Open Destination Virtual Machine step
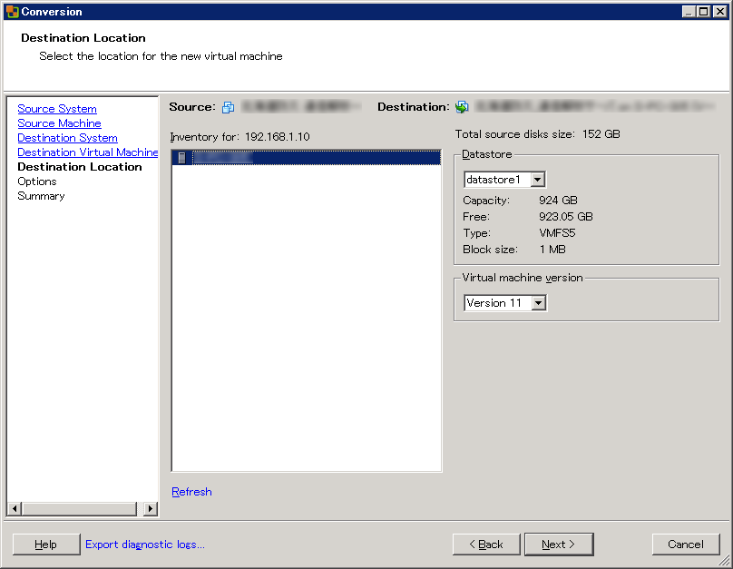The height and width of the screenshot is (569, 733). (x=87, y=152)
